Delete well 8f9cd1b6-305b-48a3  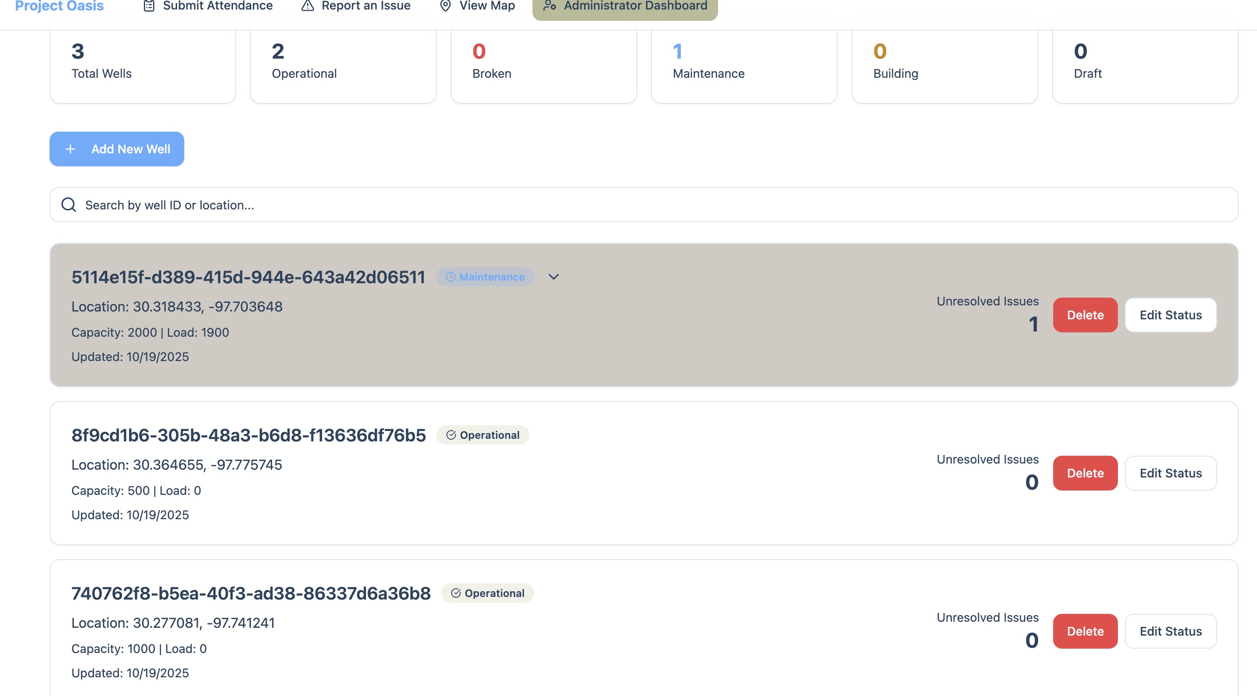1085,473
